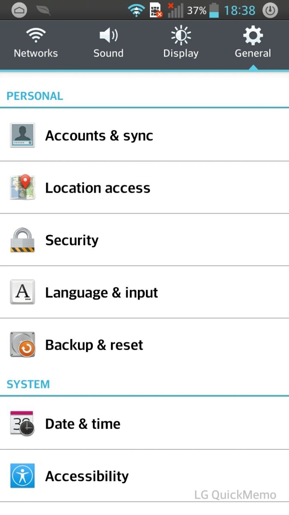Tap the Location access map pin icon

click(22, 188)
